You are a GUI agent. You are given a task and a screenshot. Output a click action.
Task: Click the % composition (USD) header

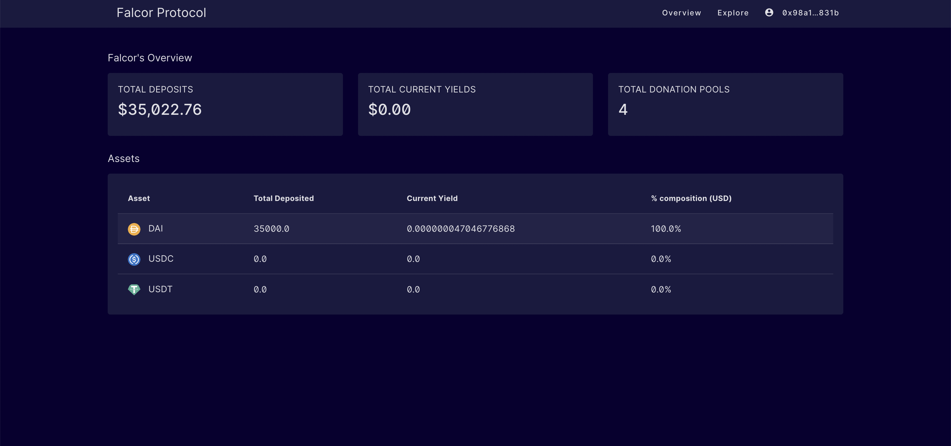(x=691, y=198)
